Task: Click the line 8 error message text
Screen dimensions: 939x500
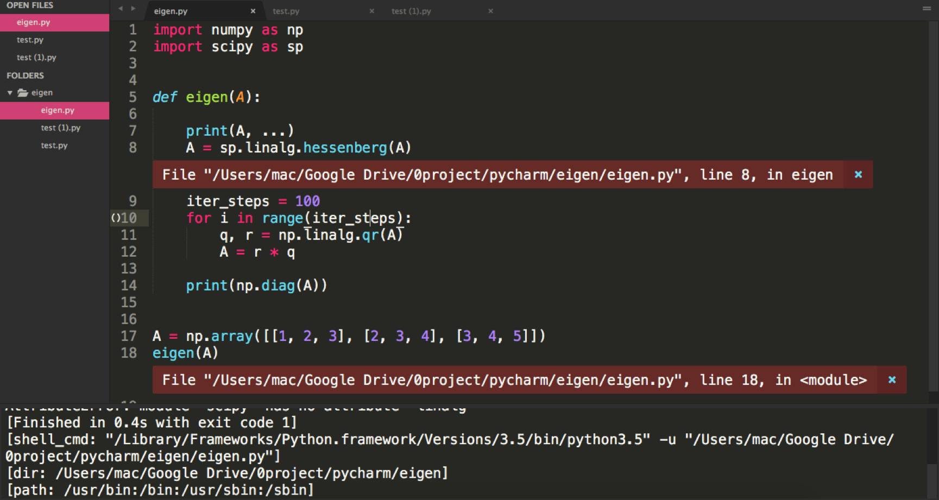Action: tap(497, 175)
